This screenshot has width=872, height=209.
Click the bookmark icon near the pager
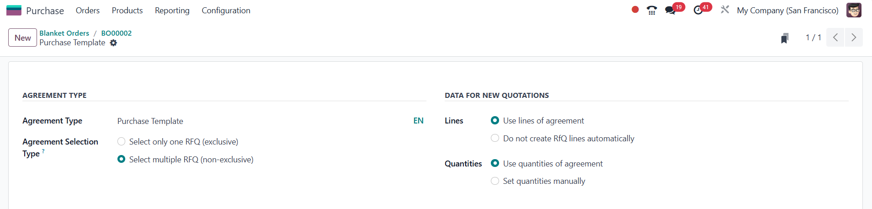point(785,38)
